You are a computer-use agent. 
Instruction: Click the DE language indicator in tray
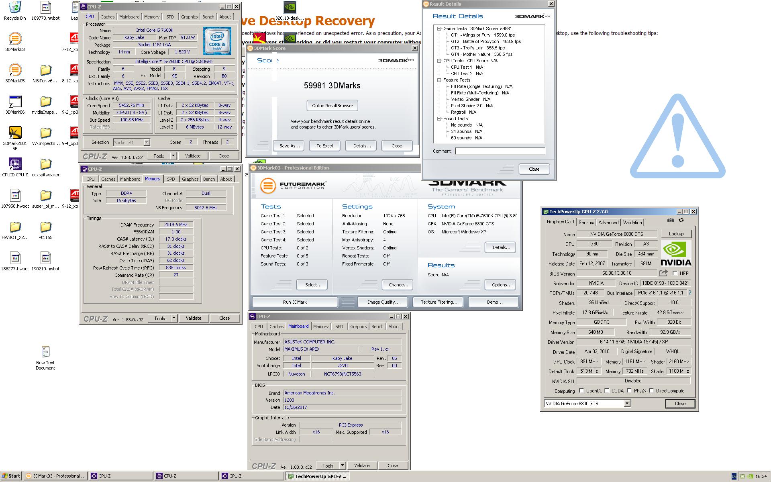734,476
